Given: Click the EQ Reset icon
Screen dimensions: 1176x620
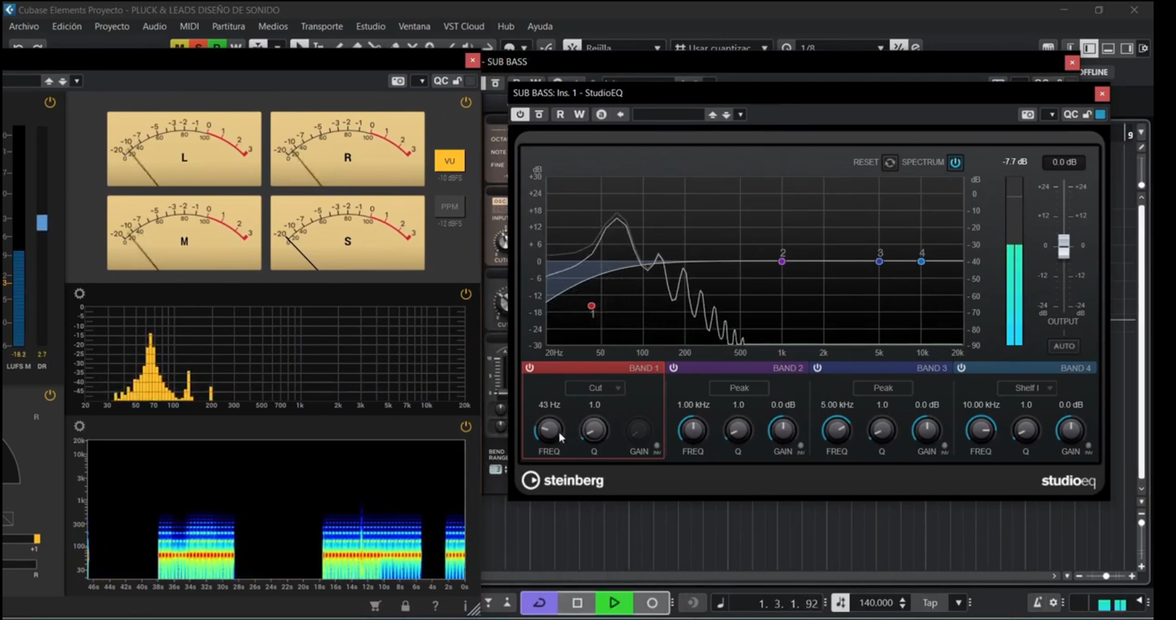Looking at the screenshot, I should pyautogui.click(x=889, y=162).
